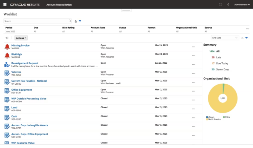Refresh the worklist
Viewport: 253px width, 148px height.
7,38
